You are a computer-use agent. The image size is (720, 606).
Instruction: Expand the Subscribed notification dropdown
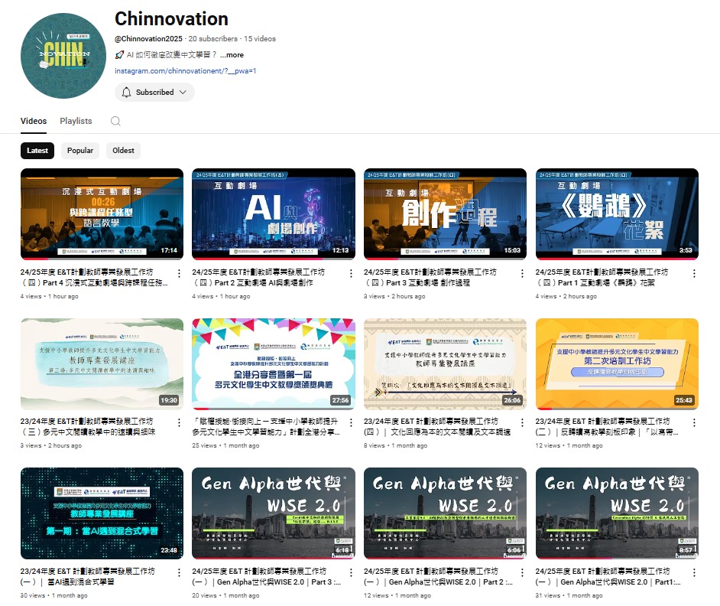154,93
